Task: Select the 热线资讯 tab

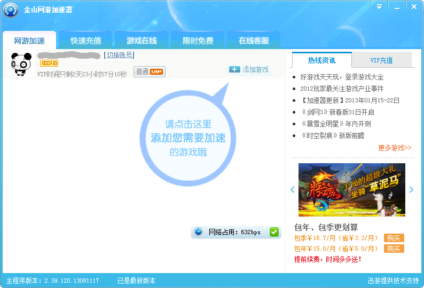Action: 322,60
